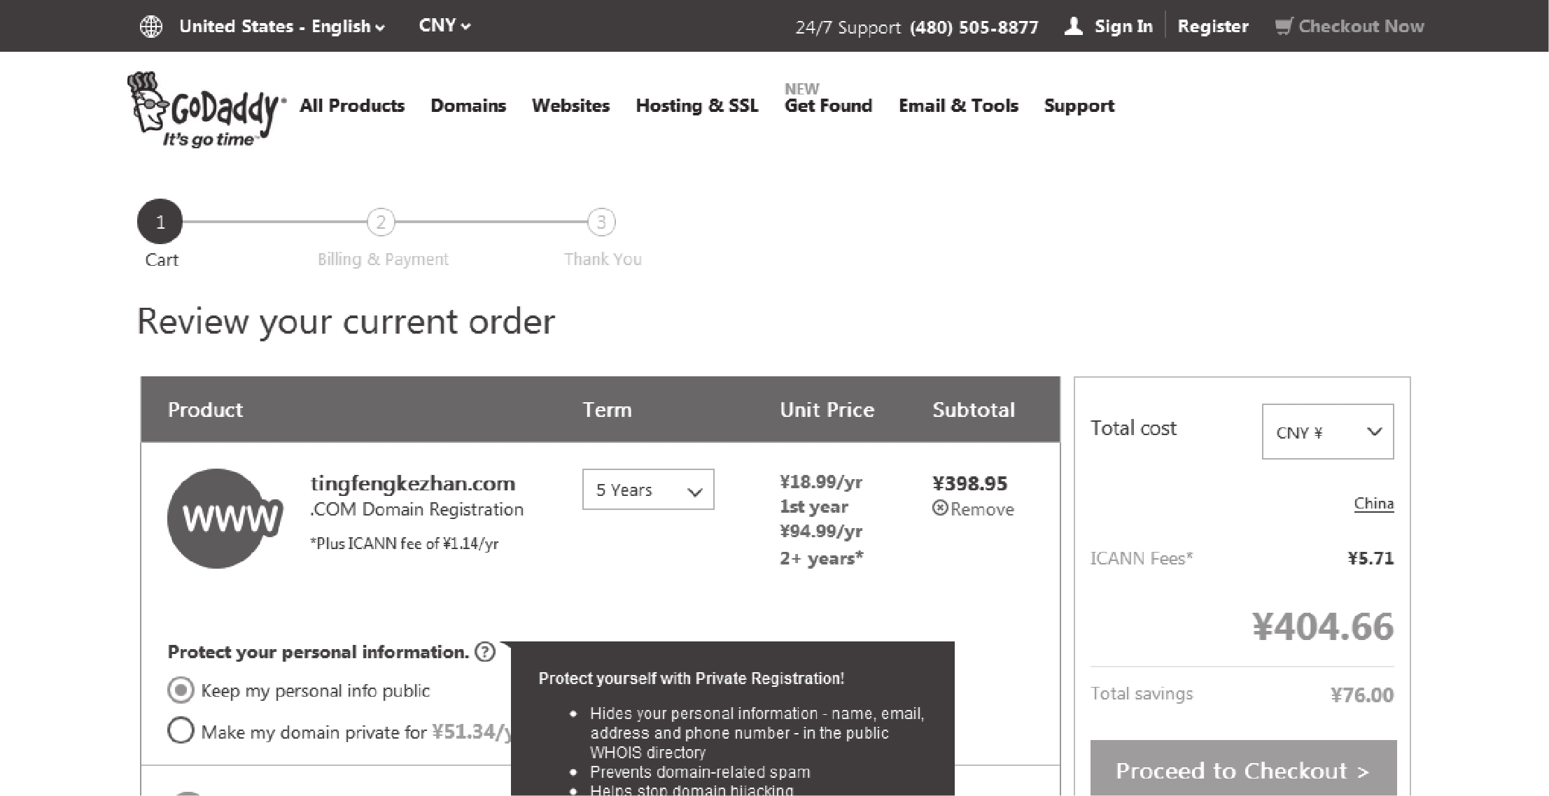Select Keep my personal info public
Viewport: 1549px width, 796px height.
(180, 690)
